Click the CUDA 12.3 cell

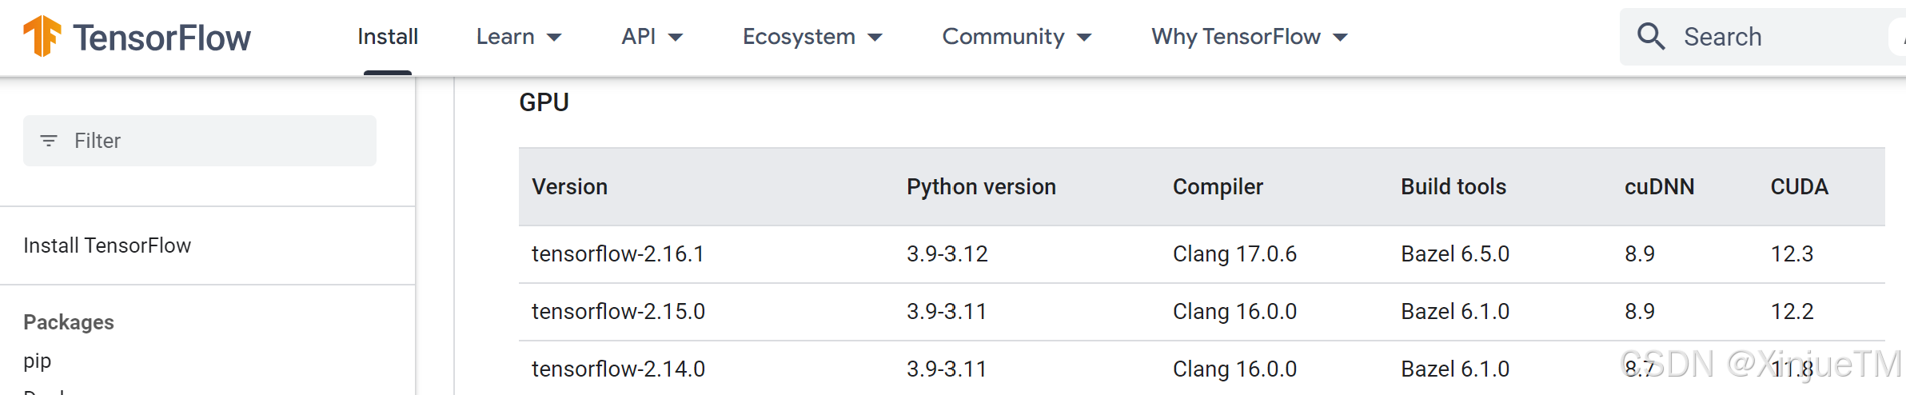[x=1792, y=254]
